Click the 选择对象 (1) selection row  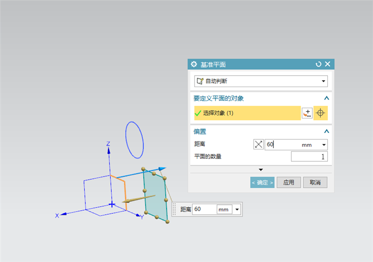pos(247,113)
